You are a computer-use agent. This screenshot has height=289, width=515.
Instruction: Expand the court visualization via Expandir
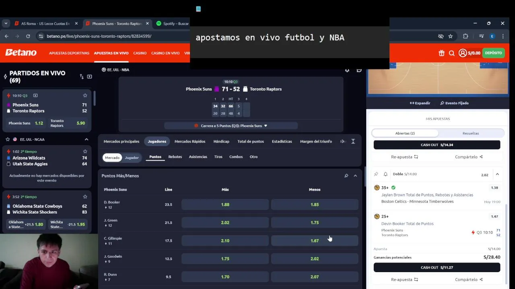(x=420, y=103)
